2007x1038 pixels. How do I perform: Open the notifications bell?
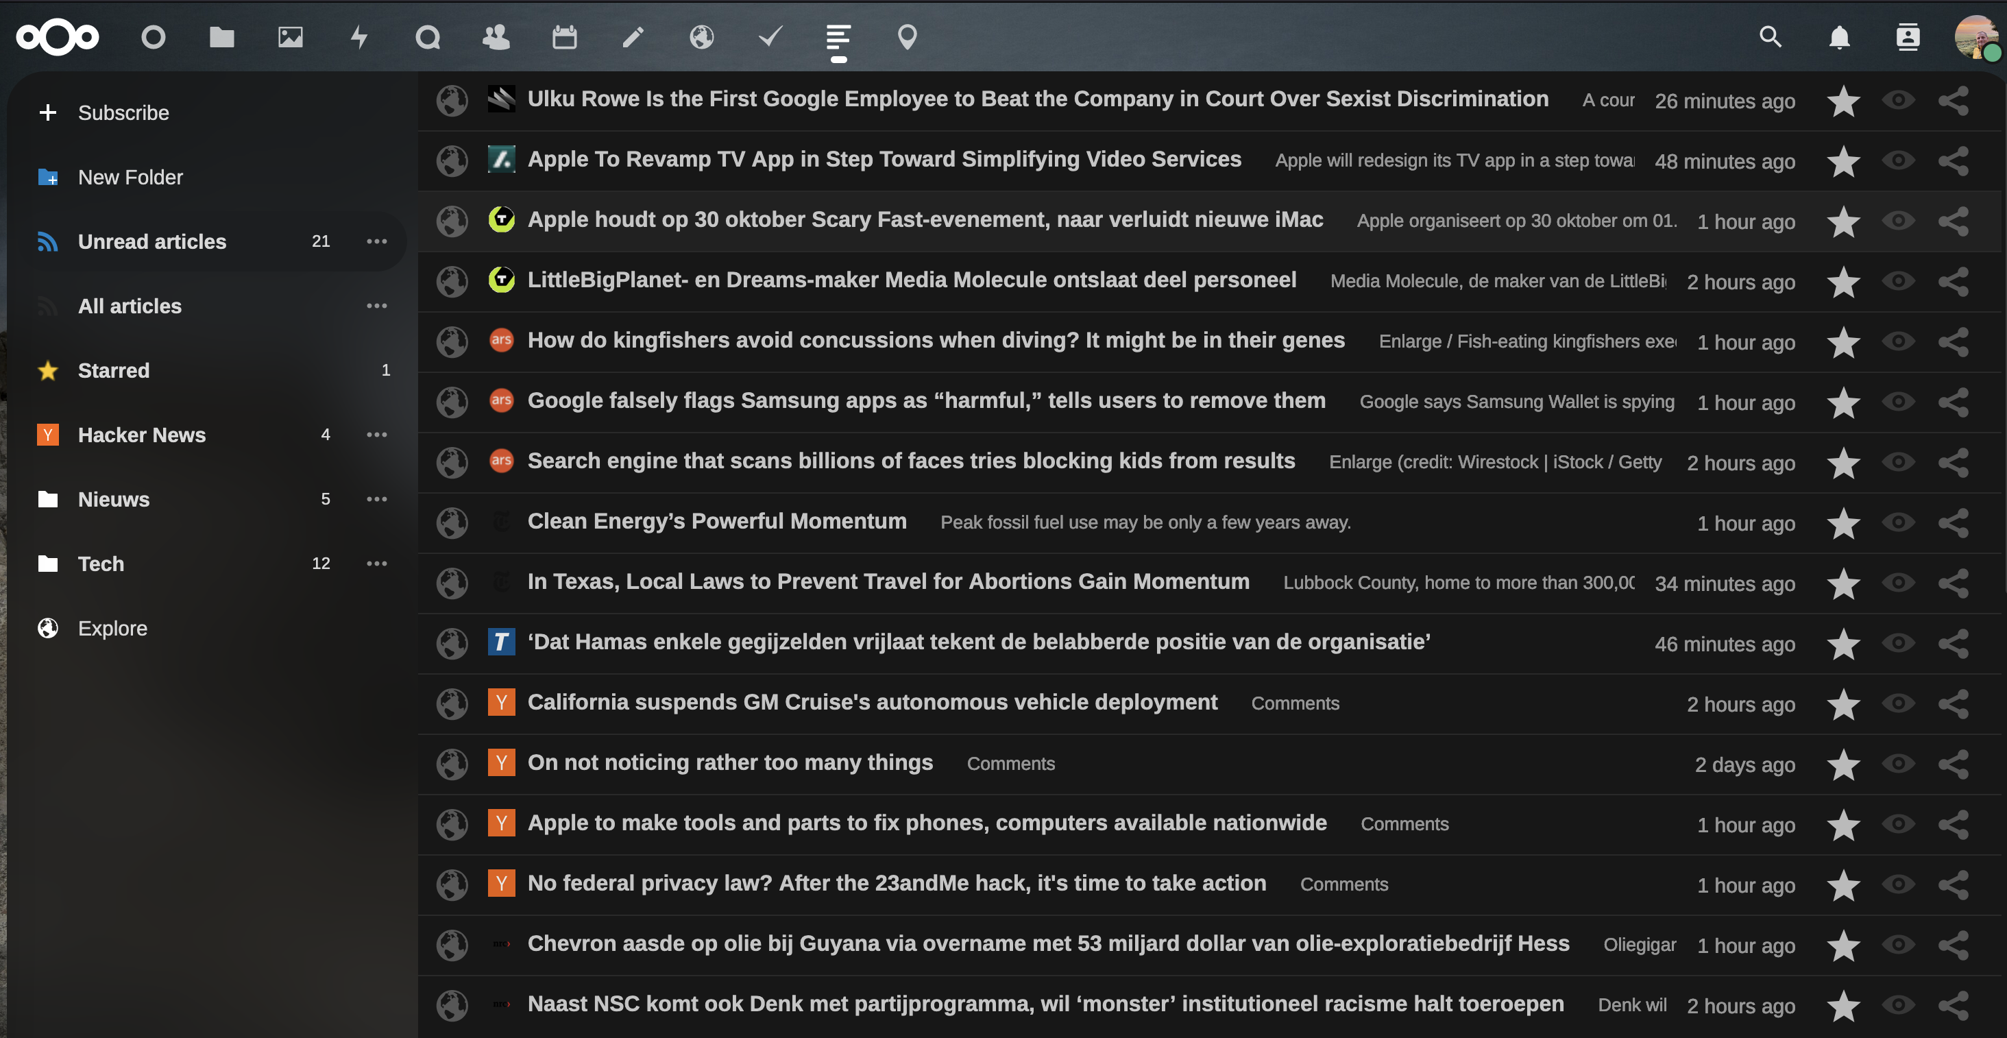click(1838, 36)
